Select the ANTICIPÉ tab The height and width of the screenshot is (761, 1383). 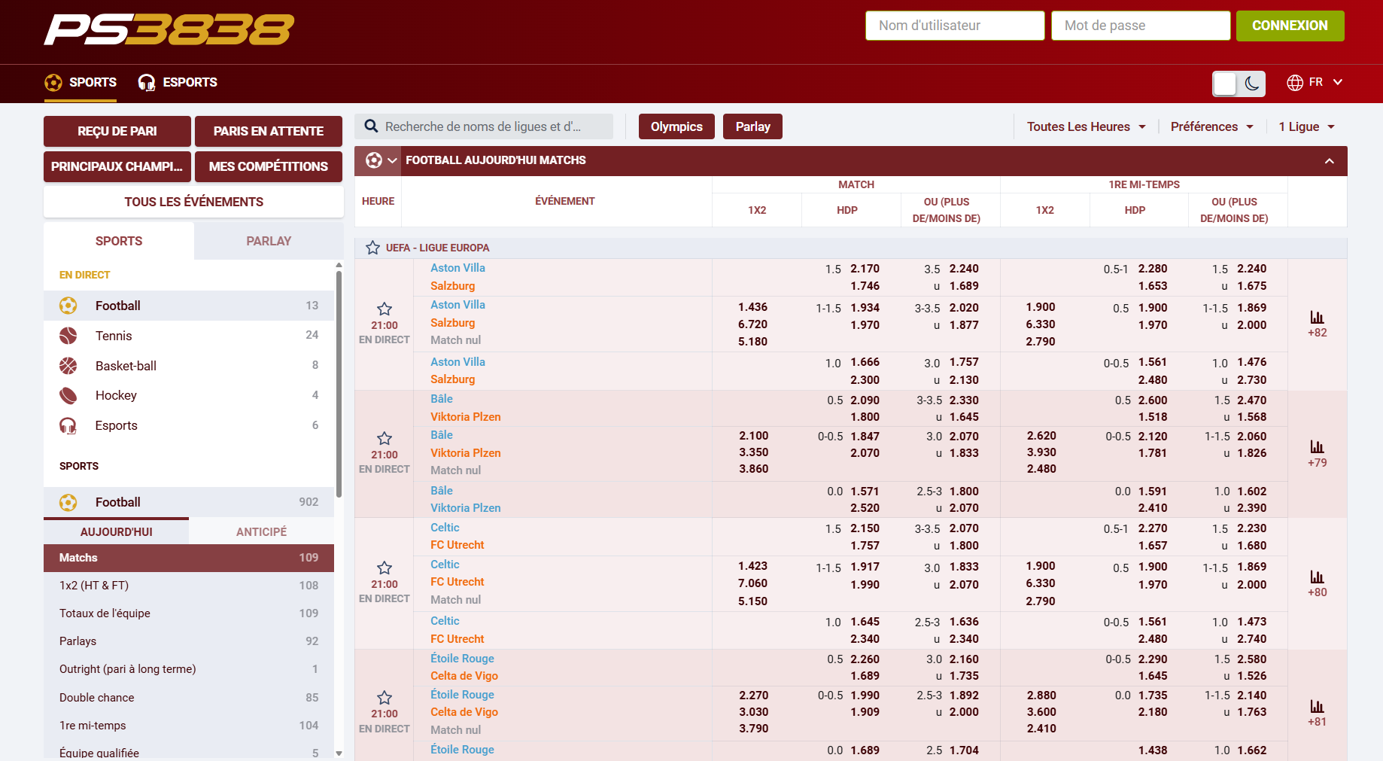pos(262,531)
